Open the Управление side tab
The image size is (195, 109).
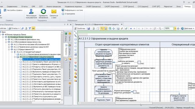coord(70,88)
